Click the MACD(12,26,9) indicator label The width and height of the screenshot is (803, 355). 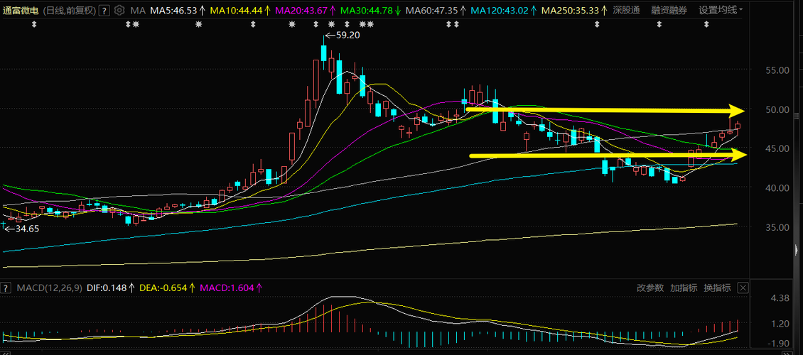point(50,288)
